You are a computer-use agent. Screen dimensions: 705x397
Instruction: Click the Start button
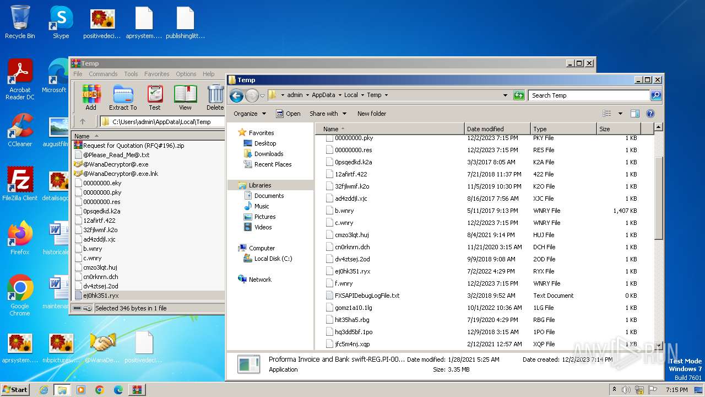15,390
